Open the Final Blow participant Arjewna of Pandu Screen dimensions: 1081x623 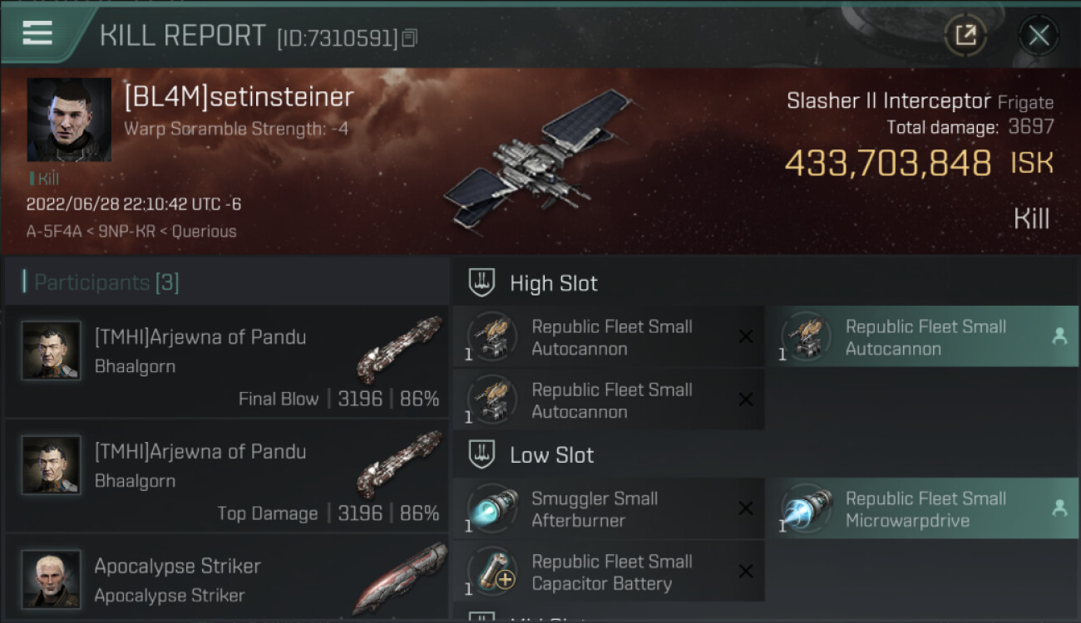click(227, 361)
